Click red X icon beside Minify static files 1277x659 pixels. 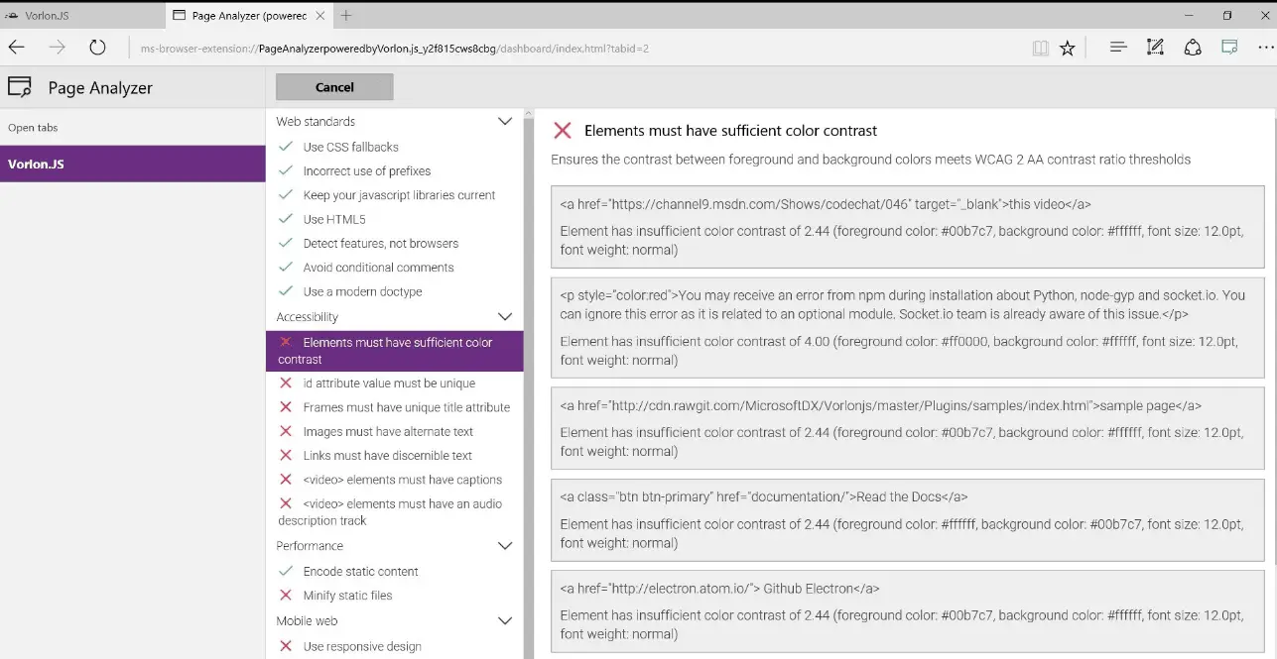(286, 595)
